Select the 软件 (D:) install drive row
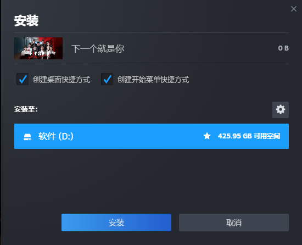This screenshot has height=245, width=302. coord(152,136)
